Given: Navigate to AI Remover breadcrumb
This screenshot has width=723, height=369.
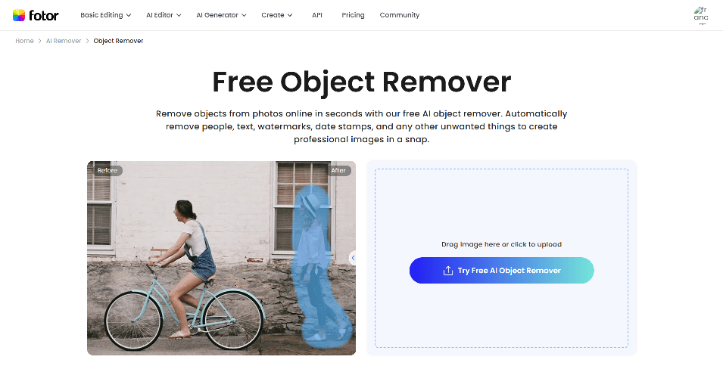Looking at the screenshot, I should (64, 41).
